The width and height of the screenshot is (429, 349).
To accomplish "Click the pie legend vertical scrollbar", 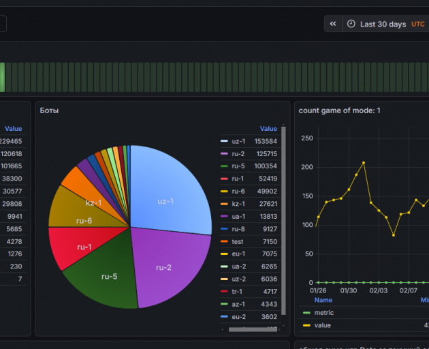I will coord(283,221).
